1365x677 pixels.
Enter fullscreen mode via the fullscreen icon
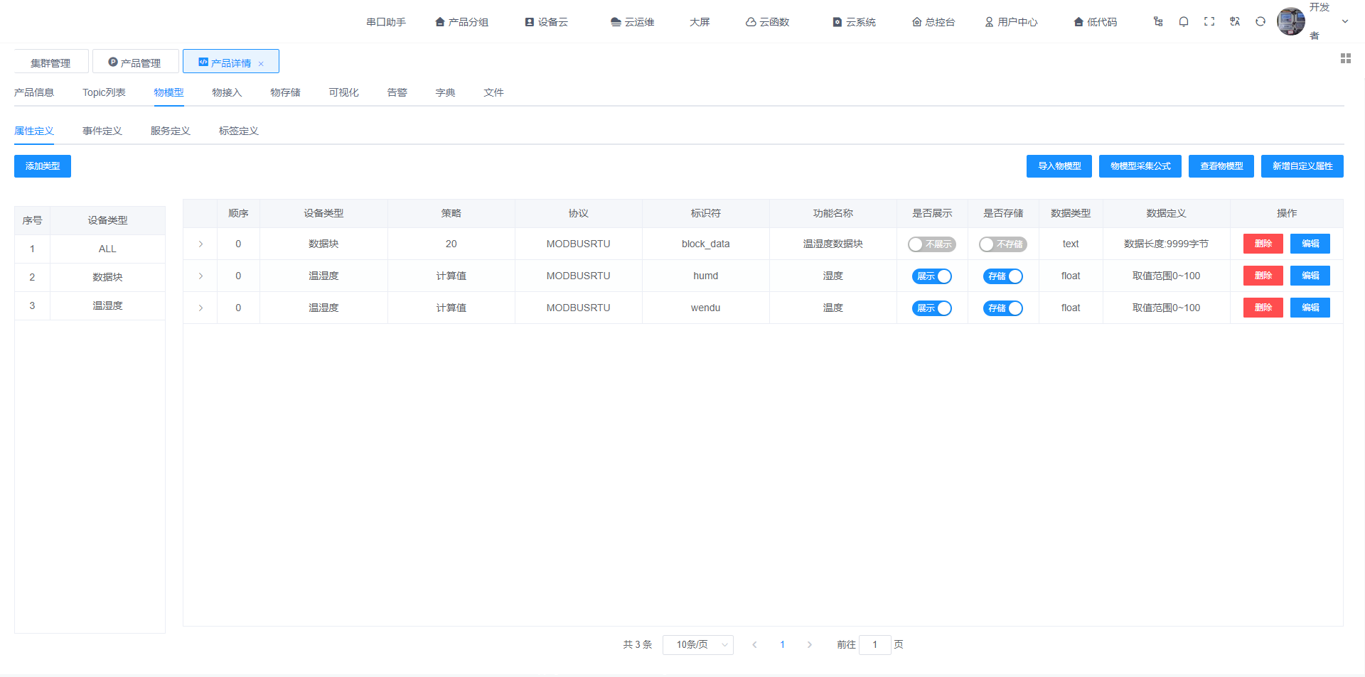(x=1209, y=21)
